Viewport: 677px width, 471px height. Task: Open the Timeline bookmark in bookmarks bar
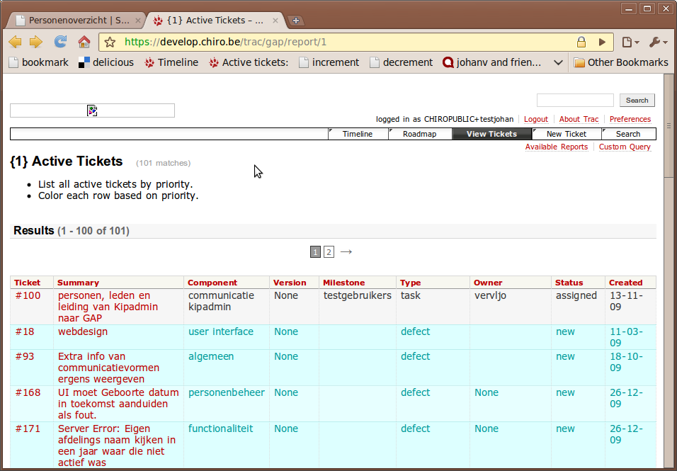coord(171,62)
